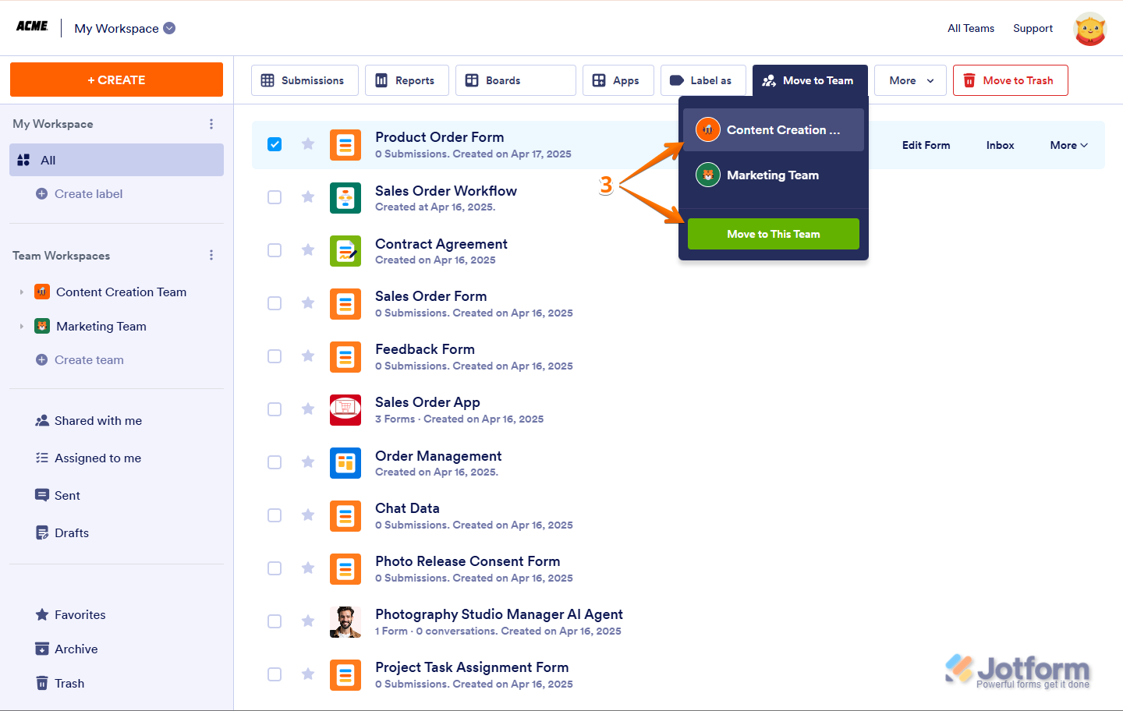Open the More dropdown in the toolbar

tap(910, 80)
